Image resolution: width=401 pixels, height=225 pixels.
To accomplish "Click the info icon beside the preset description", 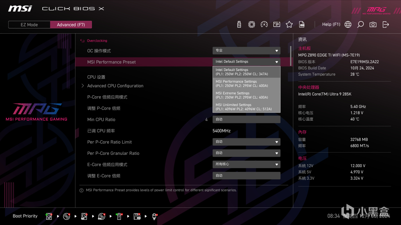I will [81, 190].
